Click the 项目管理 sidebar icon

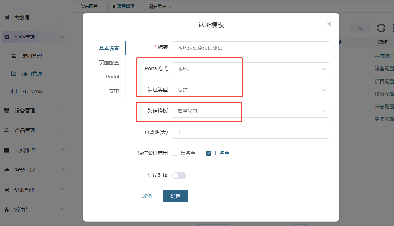pos(14,74)
